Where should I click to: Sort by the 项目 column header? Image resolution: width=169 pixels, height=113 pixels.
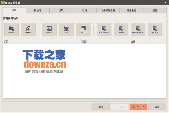(x=42, y=42)
